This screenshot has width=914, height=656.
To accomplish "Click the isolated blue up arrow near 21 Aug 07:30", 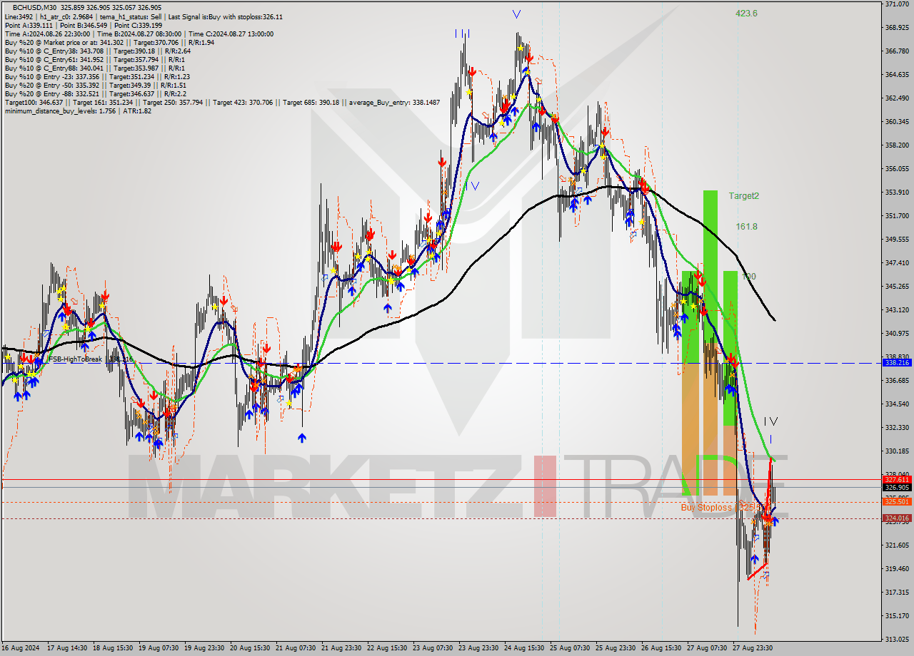I will pyautogui.click(x=302, y=437).
